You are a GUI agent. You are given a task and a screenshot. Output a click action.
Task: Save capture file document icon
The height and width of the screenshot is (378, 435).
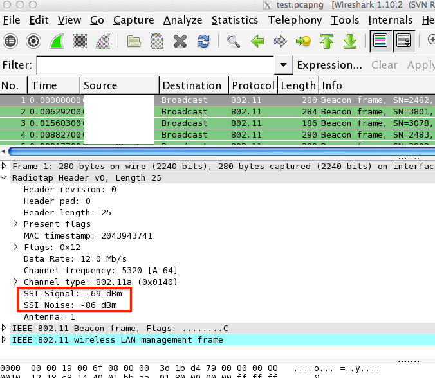coord(157,41)
